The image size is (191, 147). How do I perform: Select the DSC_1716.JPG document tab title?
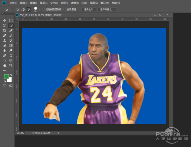[41, 15]
